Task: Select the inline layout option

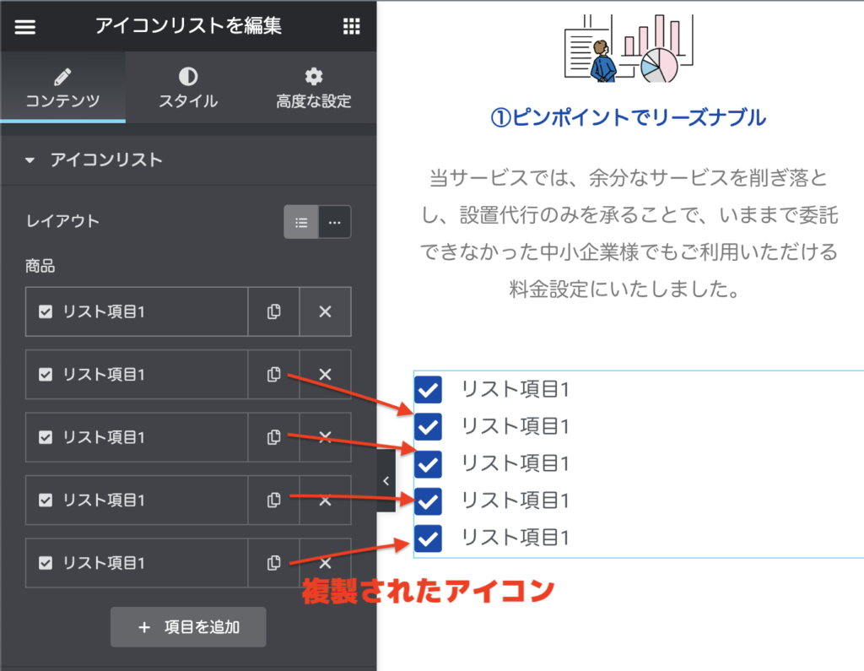Action: (x=334, y=222)
